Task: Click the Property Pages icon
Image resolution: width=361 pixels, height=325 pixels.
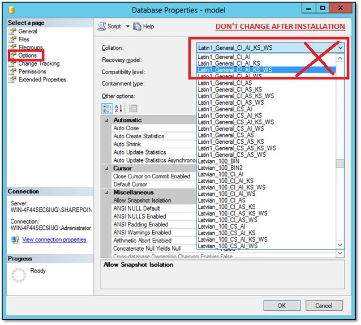Action: 133,109
